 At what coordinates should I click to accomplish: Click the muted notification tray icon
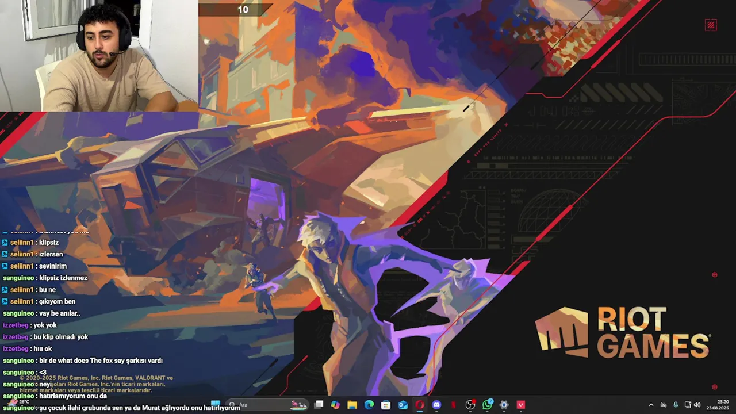coord(664,405)
